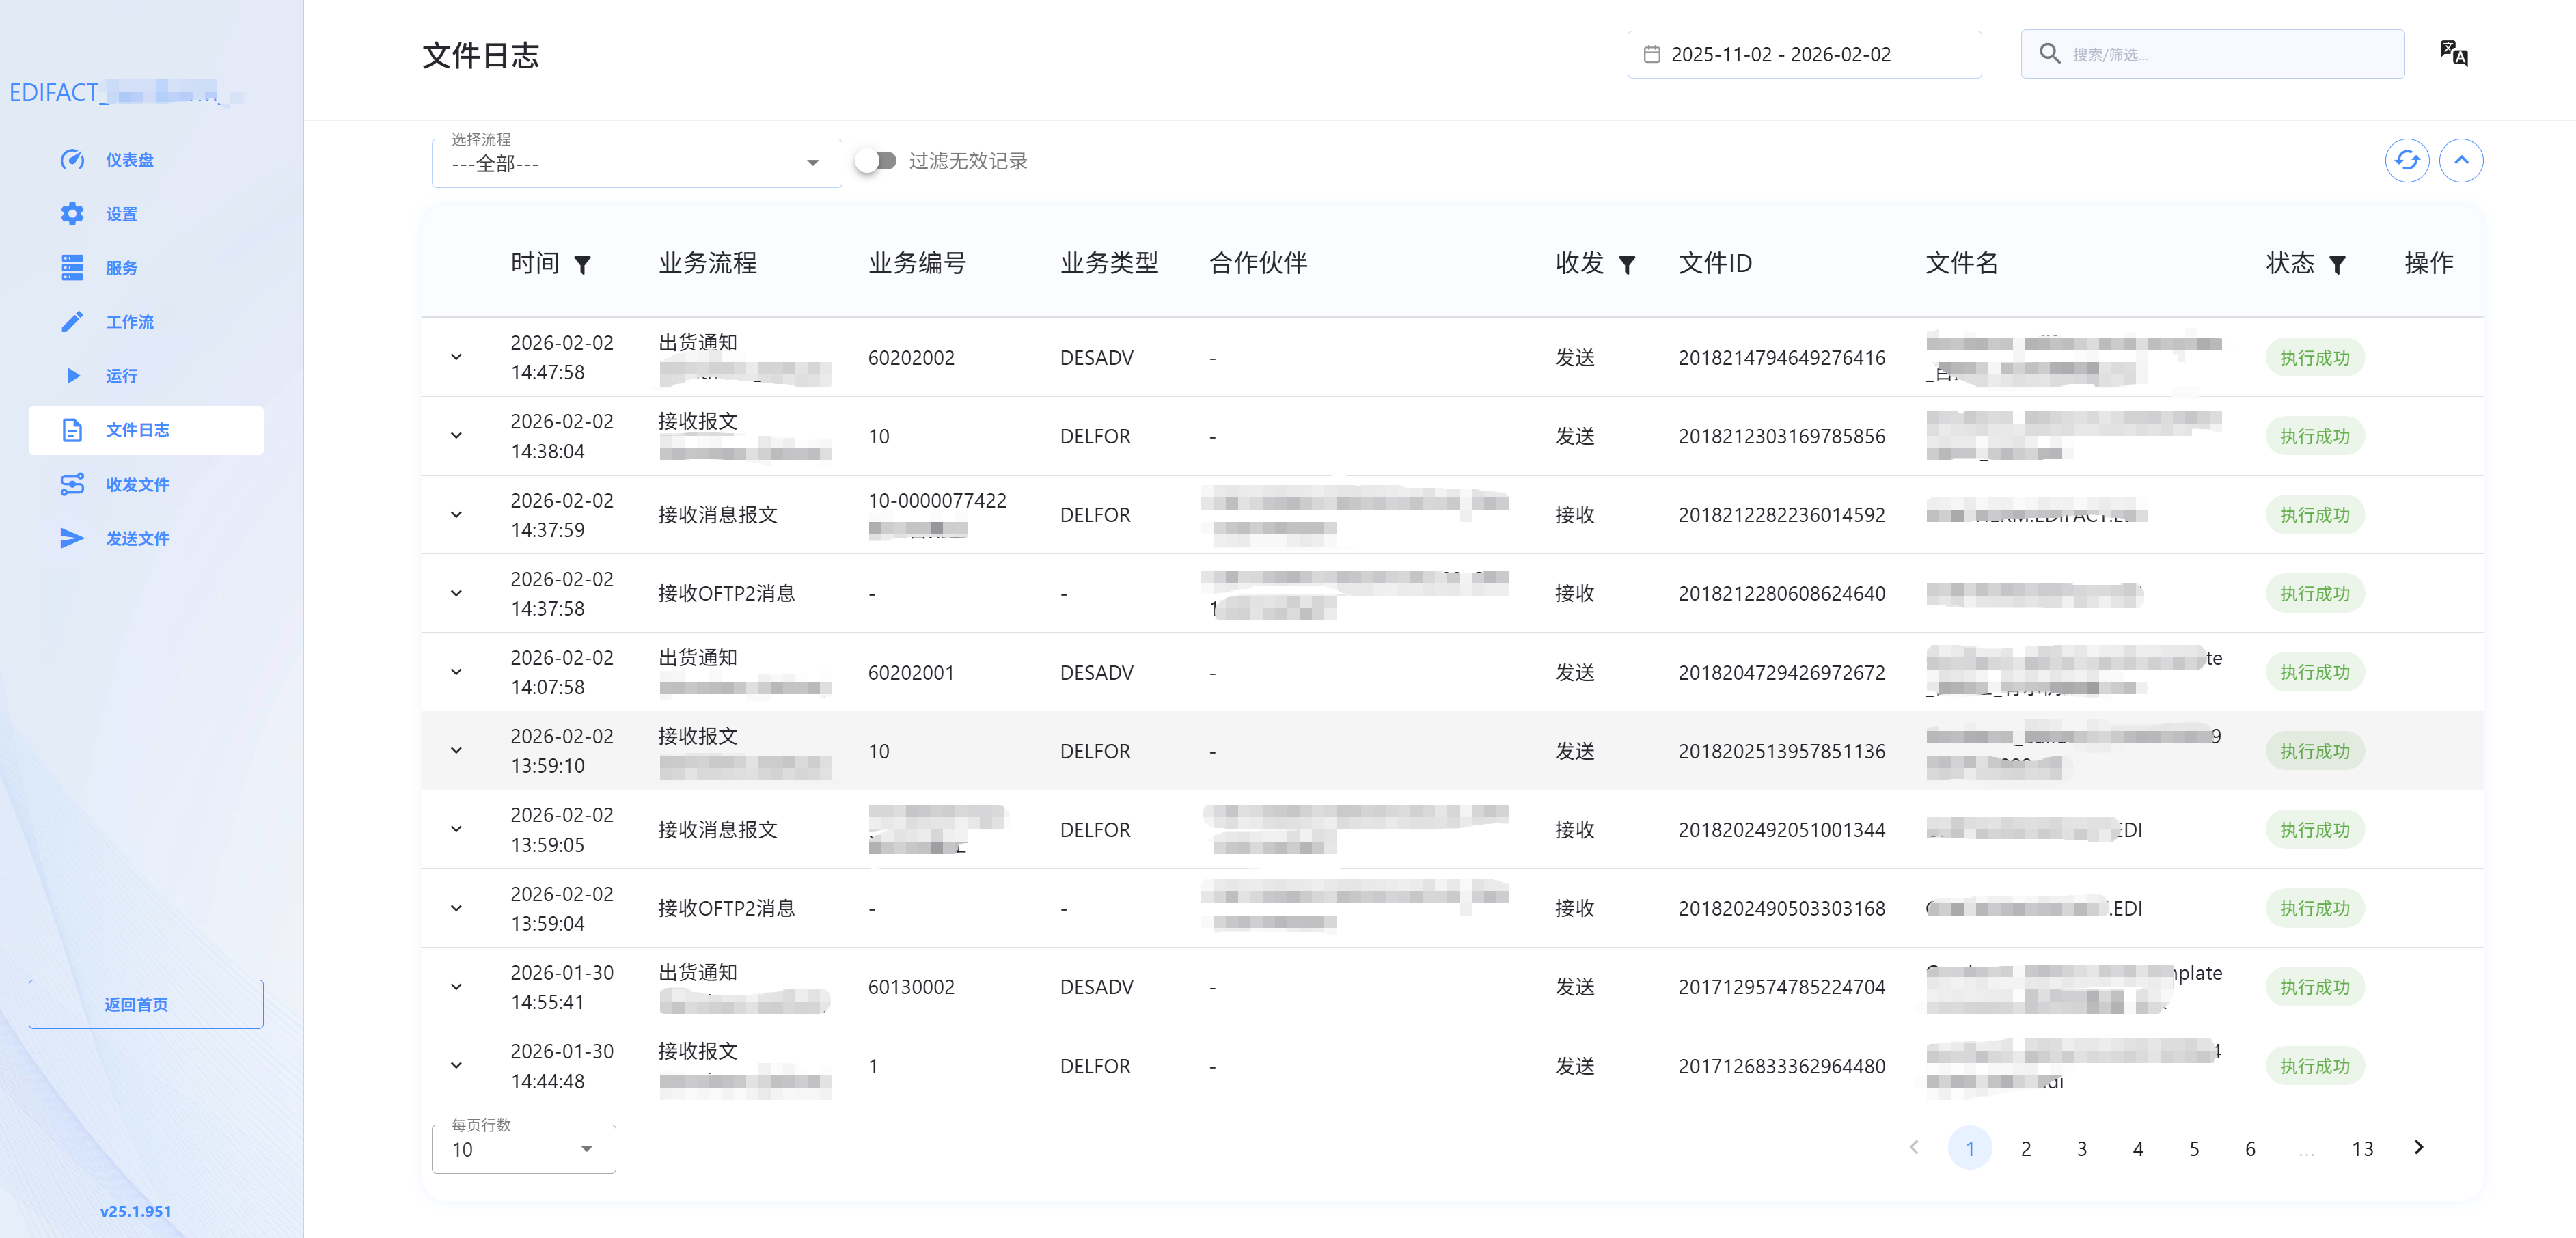Expand row with file ID 2018204729426972672
This screenshot has width=2576, height=1238.
tap(456, 672)
